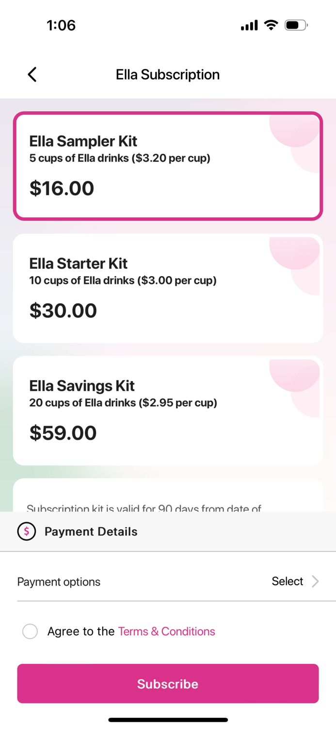Tap the $59.00 price on Savings Kit
The width and height of the screenshot is (336, 729).
click(63, 433)
